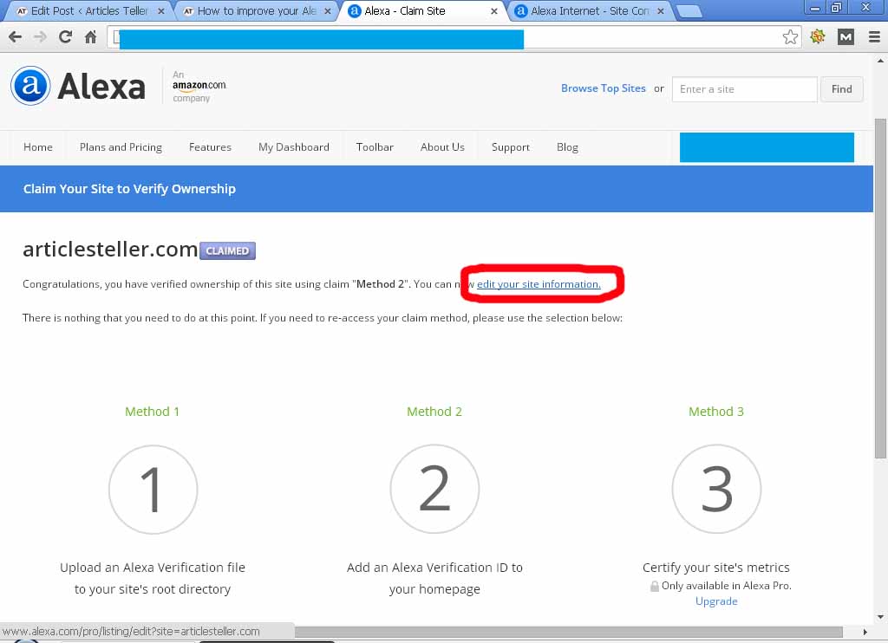Close the Alexa Claim Site tab
This screenshot has width=888, height=643.
pos(493,10)
